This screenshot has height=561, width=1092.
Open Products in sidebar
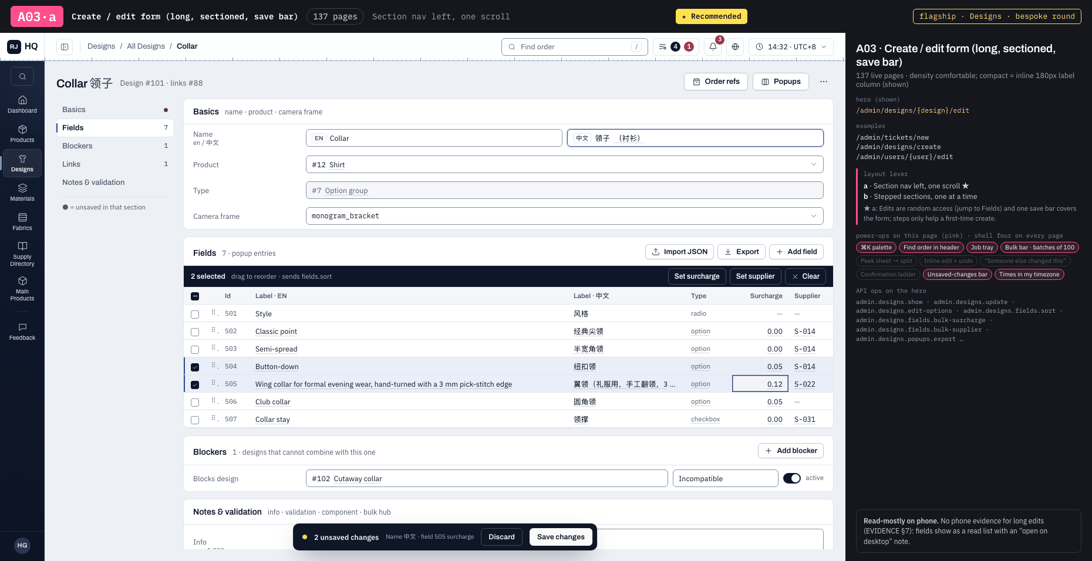pos(22,134)
